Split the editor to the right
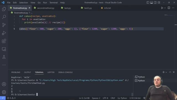The width and height of the screenshot is (177, 100). click(169, 8)
